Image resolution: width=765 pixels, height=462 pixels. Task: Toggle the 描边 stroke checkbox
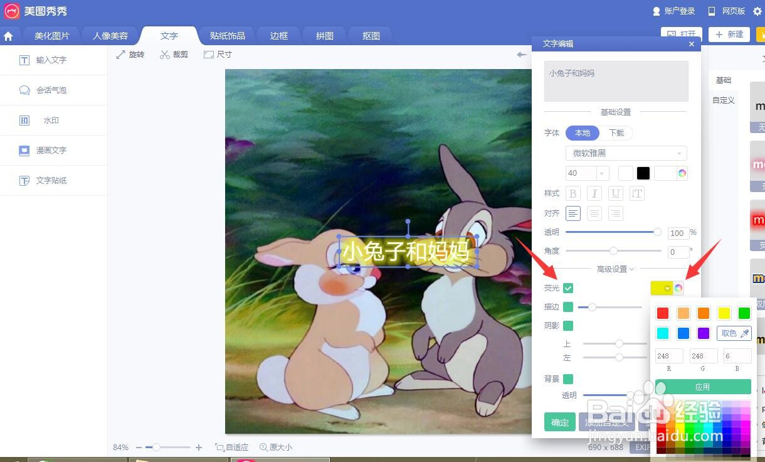point(568,307)
